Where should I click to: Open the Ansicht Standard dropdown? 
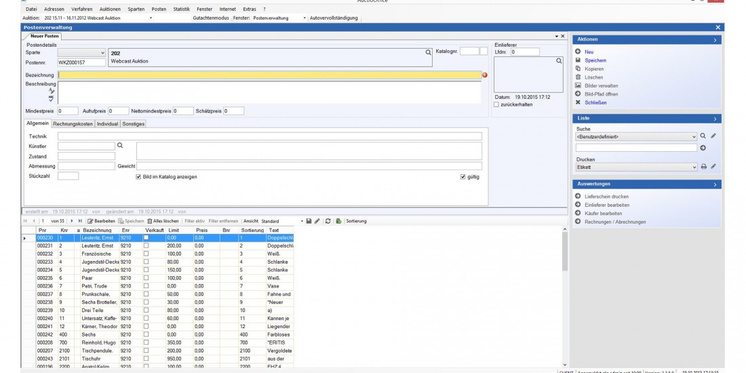[x=302, y=221]
